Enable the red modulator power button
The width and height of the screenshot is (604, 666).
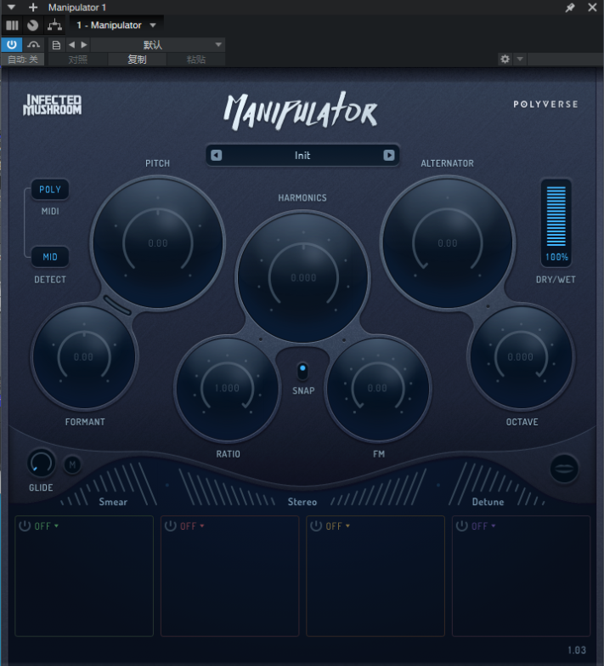coord(171,526)
